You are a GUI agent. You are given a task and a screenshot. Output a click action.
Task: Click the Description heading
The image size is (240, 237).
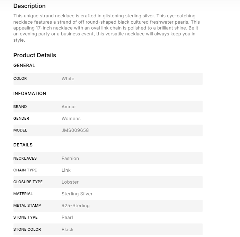pos(29,6)
